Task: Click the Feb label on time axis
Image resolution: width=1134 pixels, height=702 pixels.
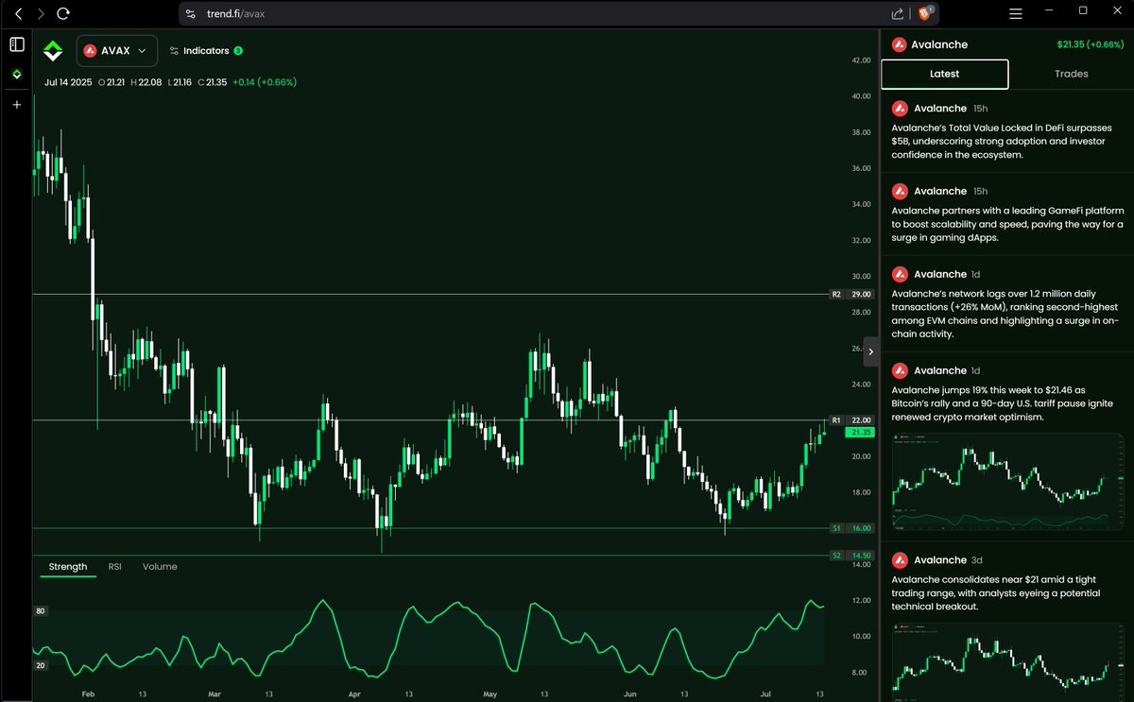Action: 88,694
